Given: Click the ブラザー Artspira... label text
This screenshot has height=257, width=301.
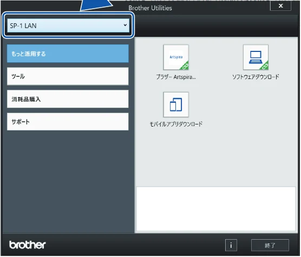Looking at the screenshot, I should tap(176, 77).
